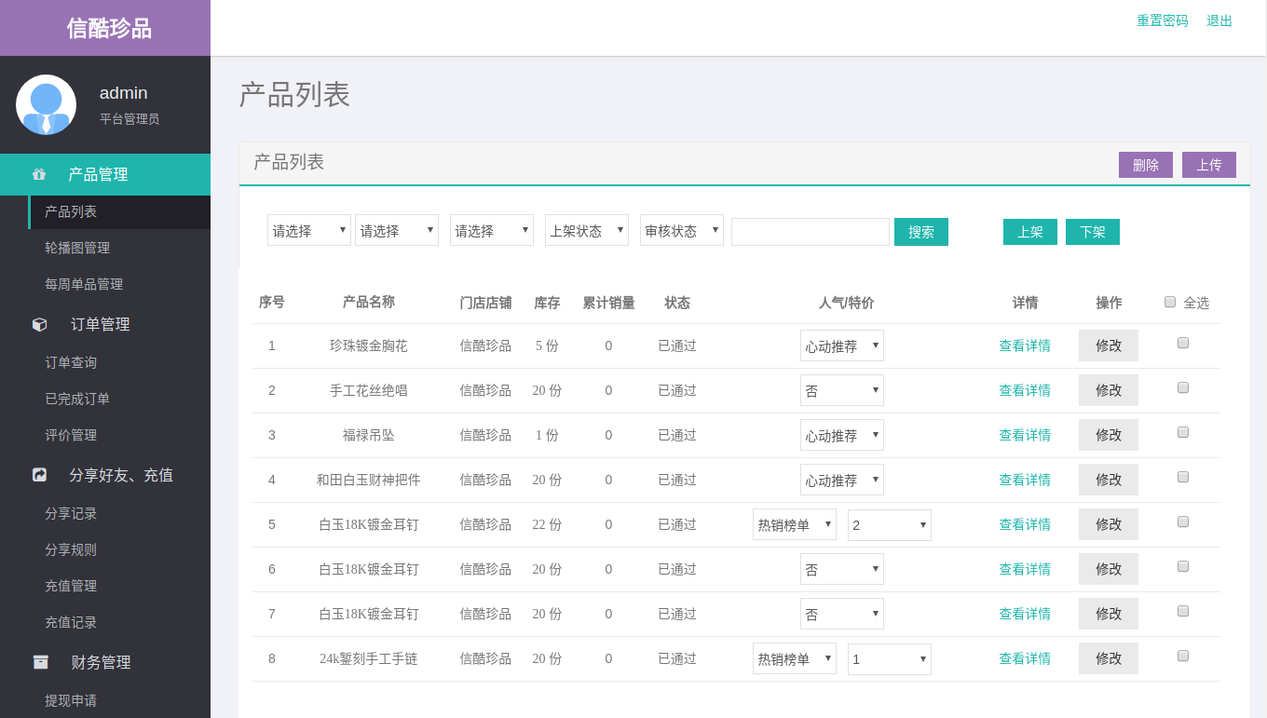Open the 重置密码 link
The width and height of the screenshot is (1267, 718).
tap(1162, 20)
